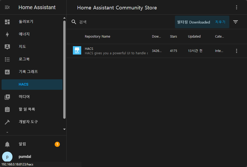The image size is (247, 167).
Task: Click the 3426... downloads value
Action: (x=157, y=51)
